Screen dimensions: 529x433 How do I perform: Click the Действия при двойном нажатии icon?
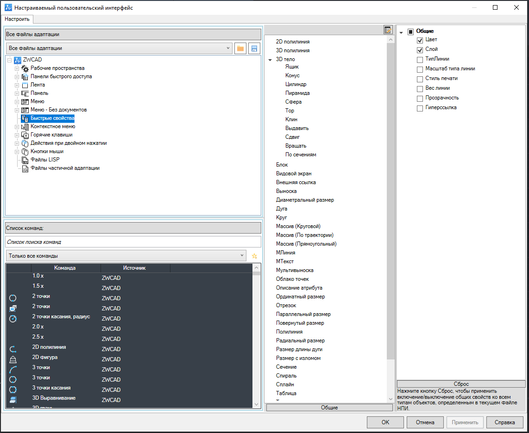25,143
